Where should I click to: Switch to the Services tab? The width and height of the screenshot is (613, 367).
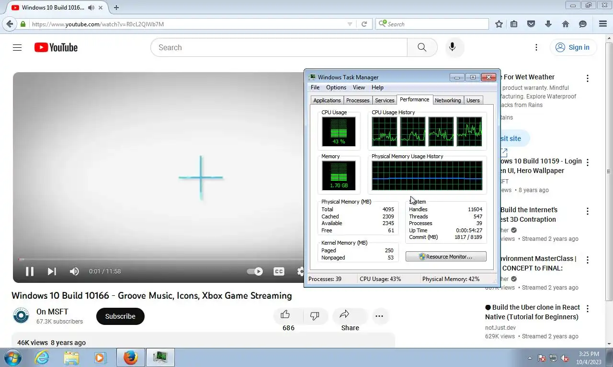[385, 100]
